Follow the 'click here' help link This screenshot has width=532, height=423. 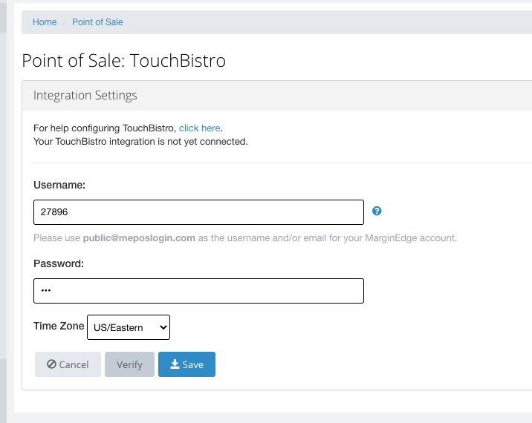pos(199,128)
